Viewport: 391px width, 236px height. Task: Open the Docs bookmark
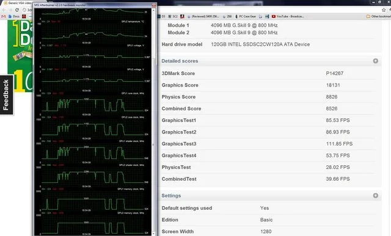click(x=14, y=16)
